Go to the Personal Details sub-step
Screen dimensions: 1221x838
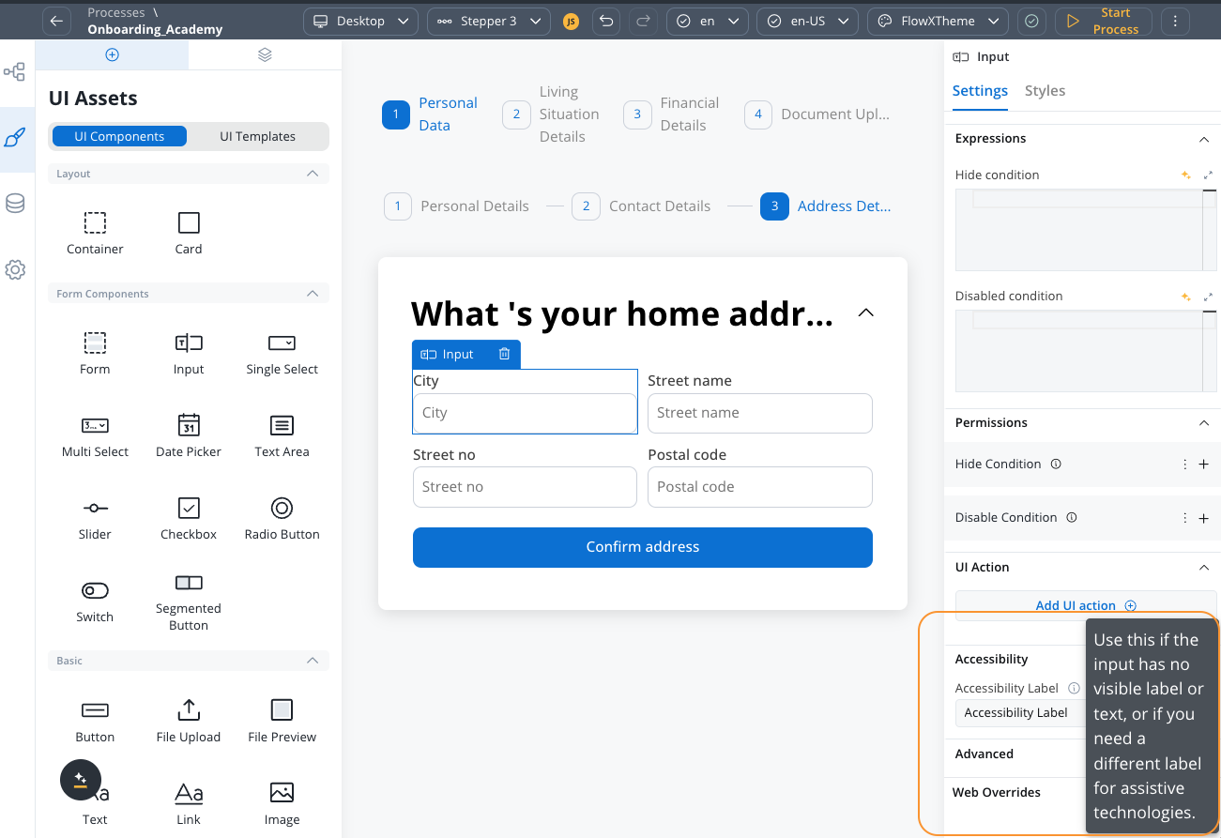457,206
